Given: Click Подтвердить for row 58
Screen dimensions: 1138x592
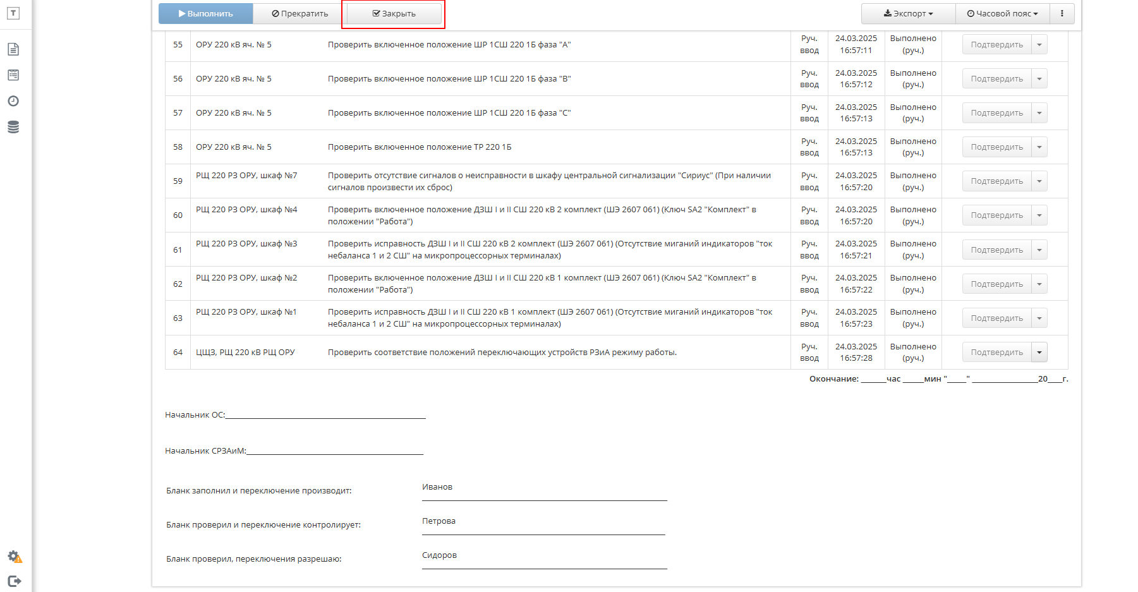Looking at the screenshot, I should tap(997, 147).
